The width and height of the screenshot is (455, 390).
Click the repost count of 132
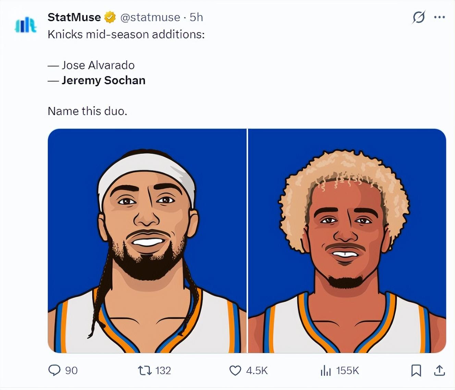click(x=163, y=370)
